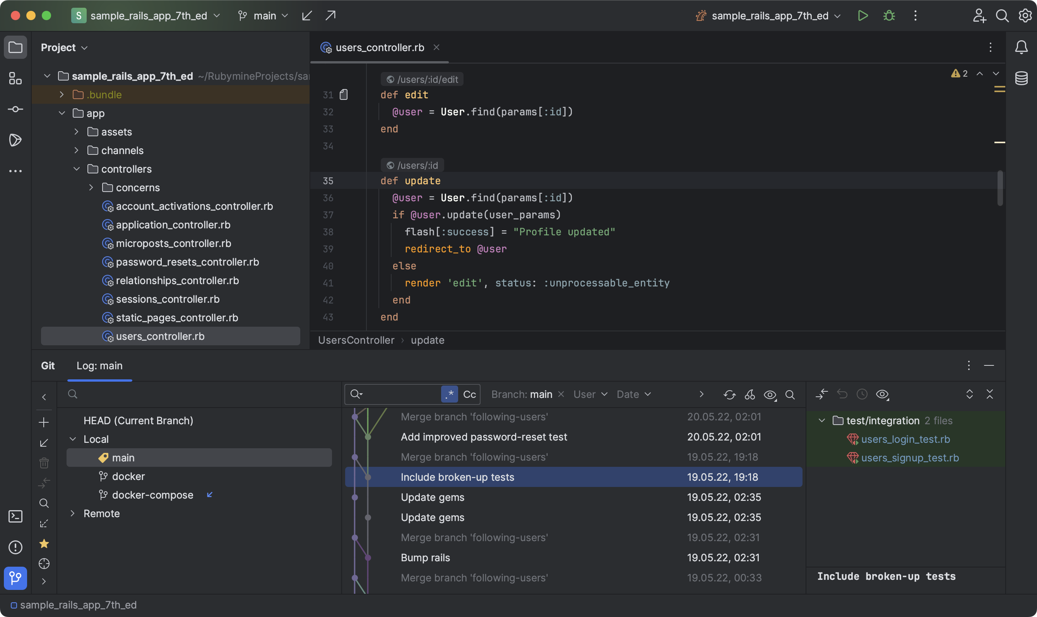
Task: Switch to the users_controller.rb editor tab
Action: (379, 47)
